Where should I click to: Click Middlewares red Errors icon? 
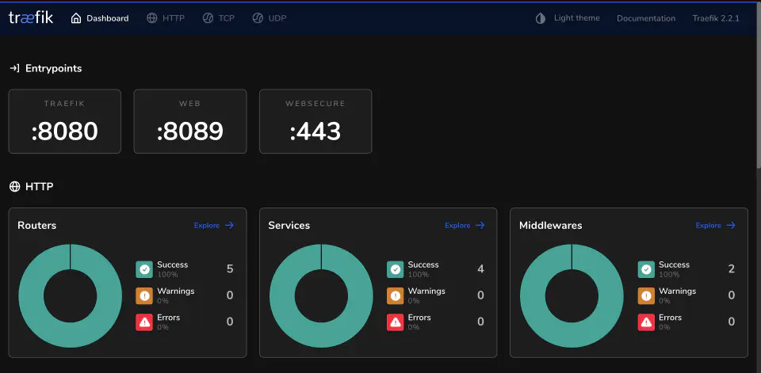[646, 322]
